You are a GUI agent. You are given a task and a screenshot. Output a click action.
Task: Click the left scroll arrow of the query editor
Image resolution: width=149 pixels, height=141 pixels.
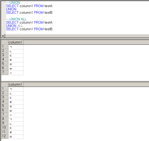(3, 36)
